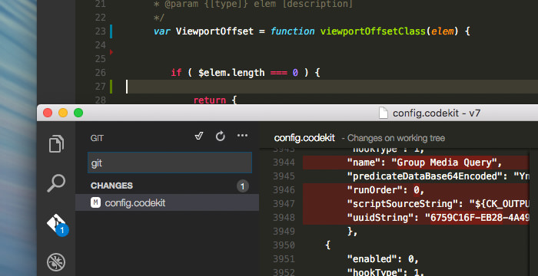This screenshot has height=276, width=538.
Task: Click the CHANGES section header
Action: click(x=111, y=186)
